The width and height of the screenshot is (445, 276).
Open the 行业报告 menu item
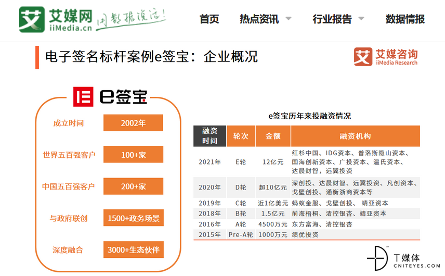(x=332, y=19)
